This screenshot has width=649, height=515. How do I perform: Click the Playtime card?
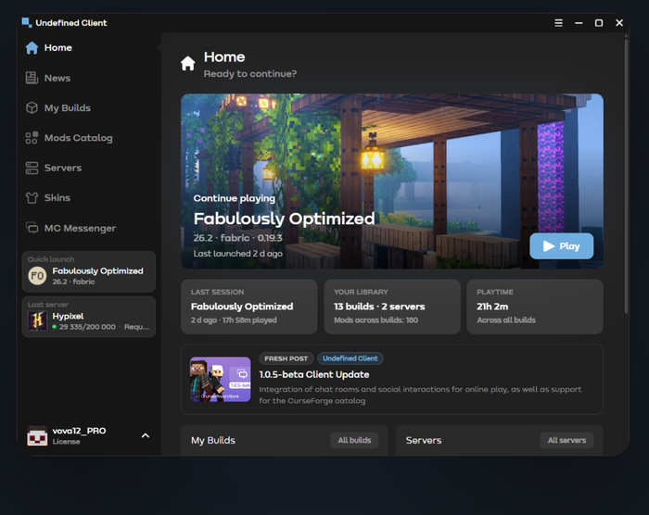click(535, 307)
